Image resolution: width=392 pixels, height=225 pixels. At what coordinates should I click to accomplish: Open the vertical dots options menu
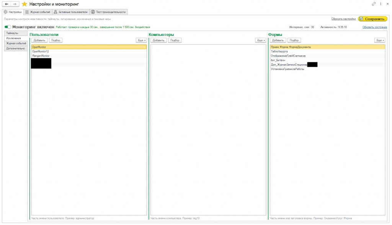point(381,4)
